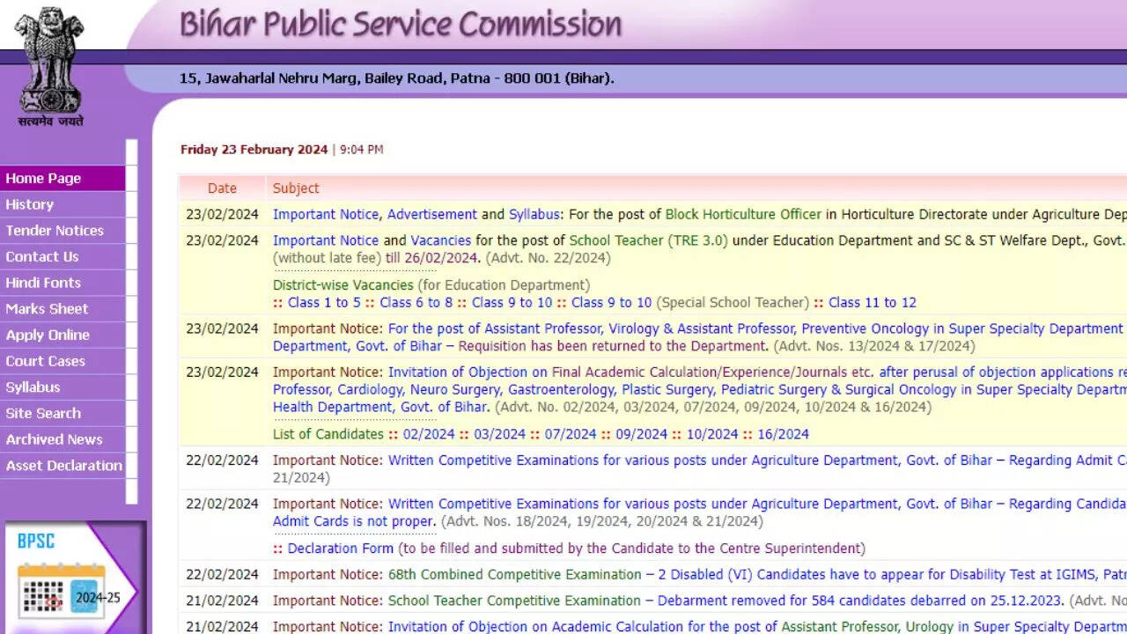Go to Home Page menu item
Screen dimensions: 1127x634
[x=43, y=178]
